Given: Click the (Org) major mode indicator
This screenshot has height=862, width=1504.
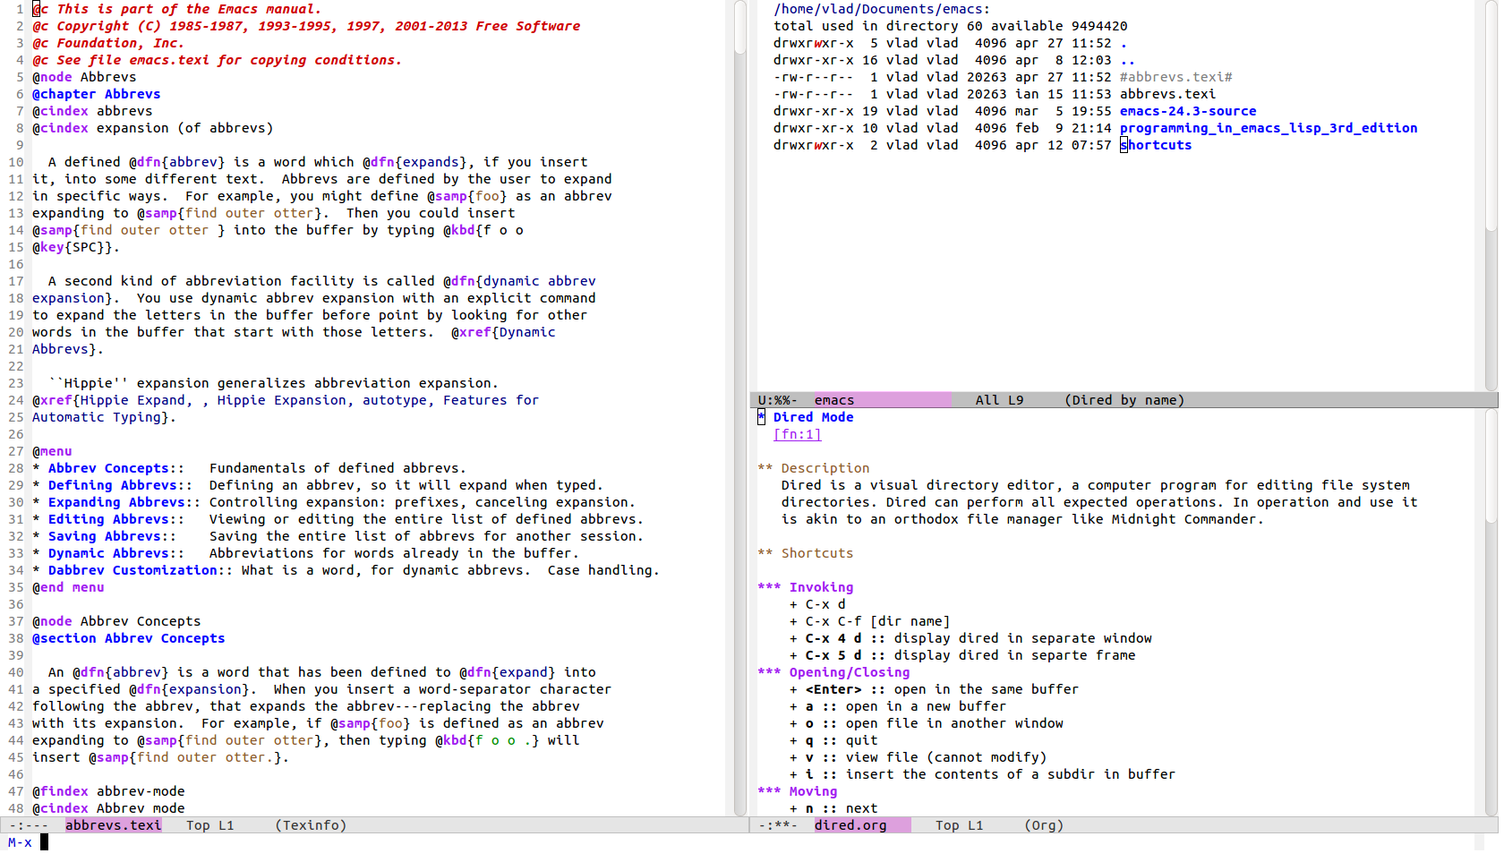Looking at the screenshot, I should click(1044, 825).
